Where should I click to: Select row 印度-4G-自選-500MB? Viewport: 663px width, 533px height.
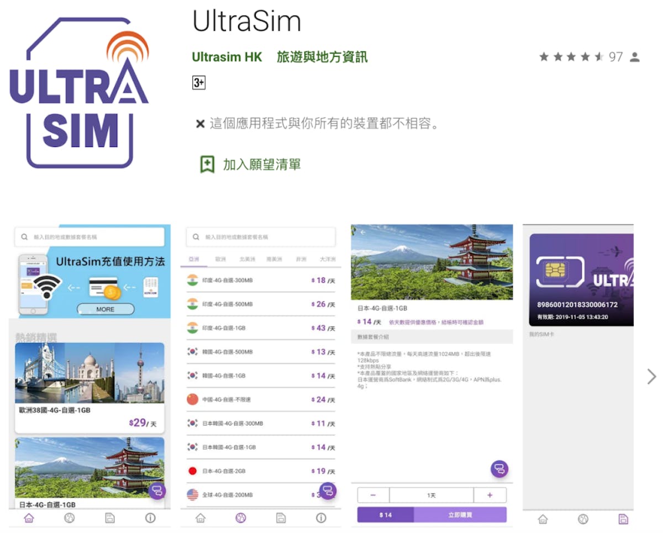[261, 304]
